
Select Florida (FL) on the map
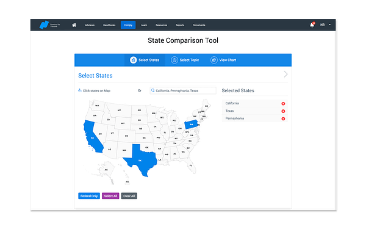pyautogui.click(x=191, y=165)
